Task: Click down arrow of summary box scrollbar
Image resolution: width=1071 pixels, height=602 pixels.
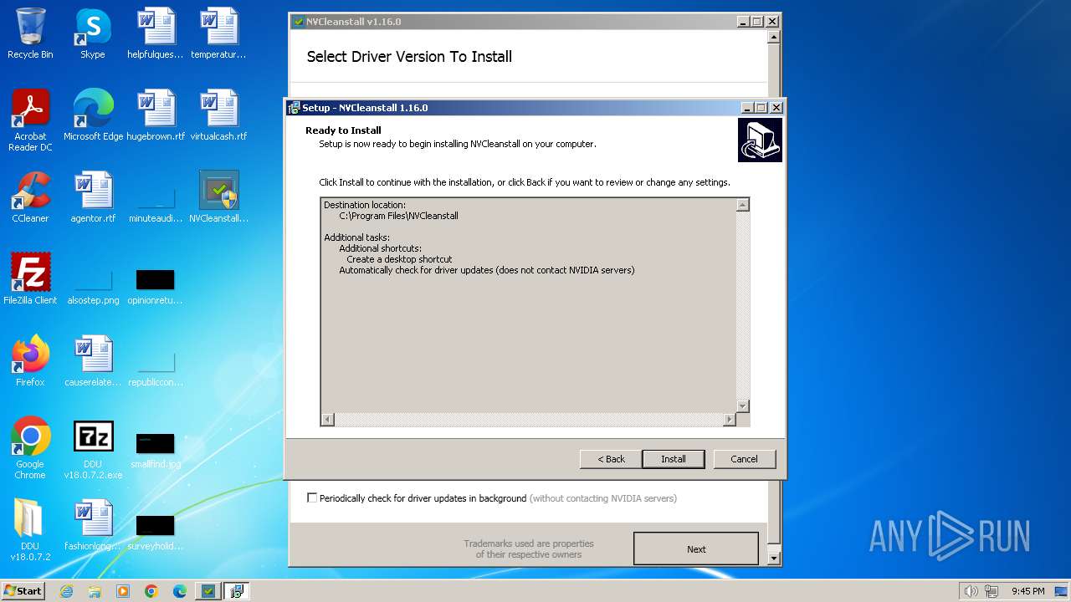Action: 742,406
